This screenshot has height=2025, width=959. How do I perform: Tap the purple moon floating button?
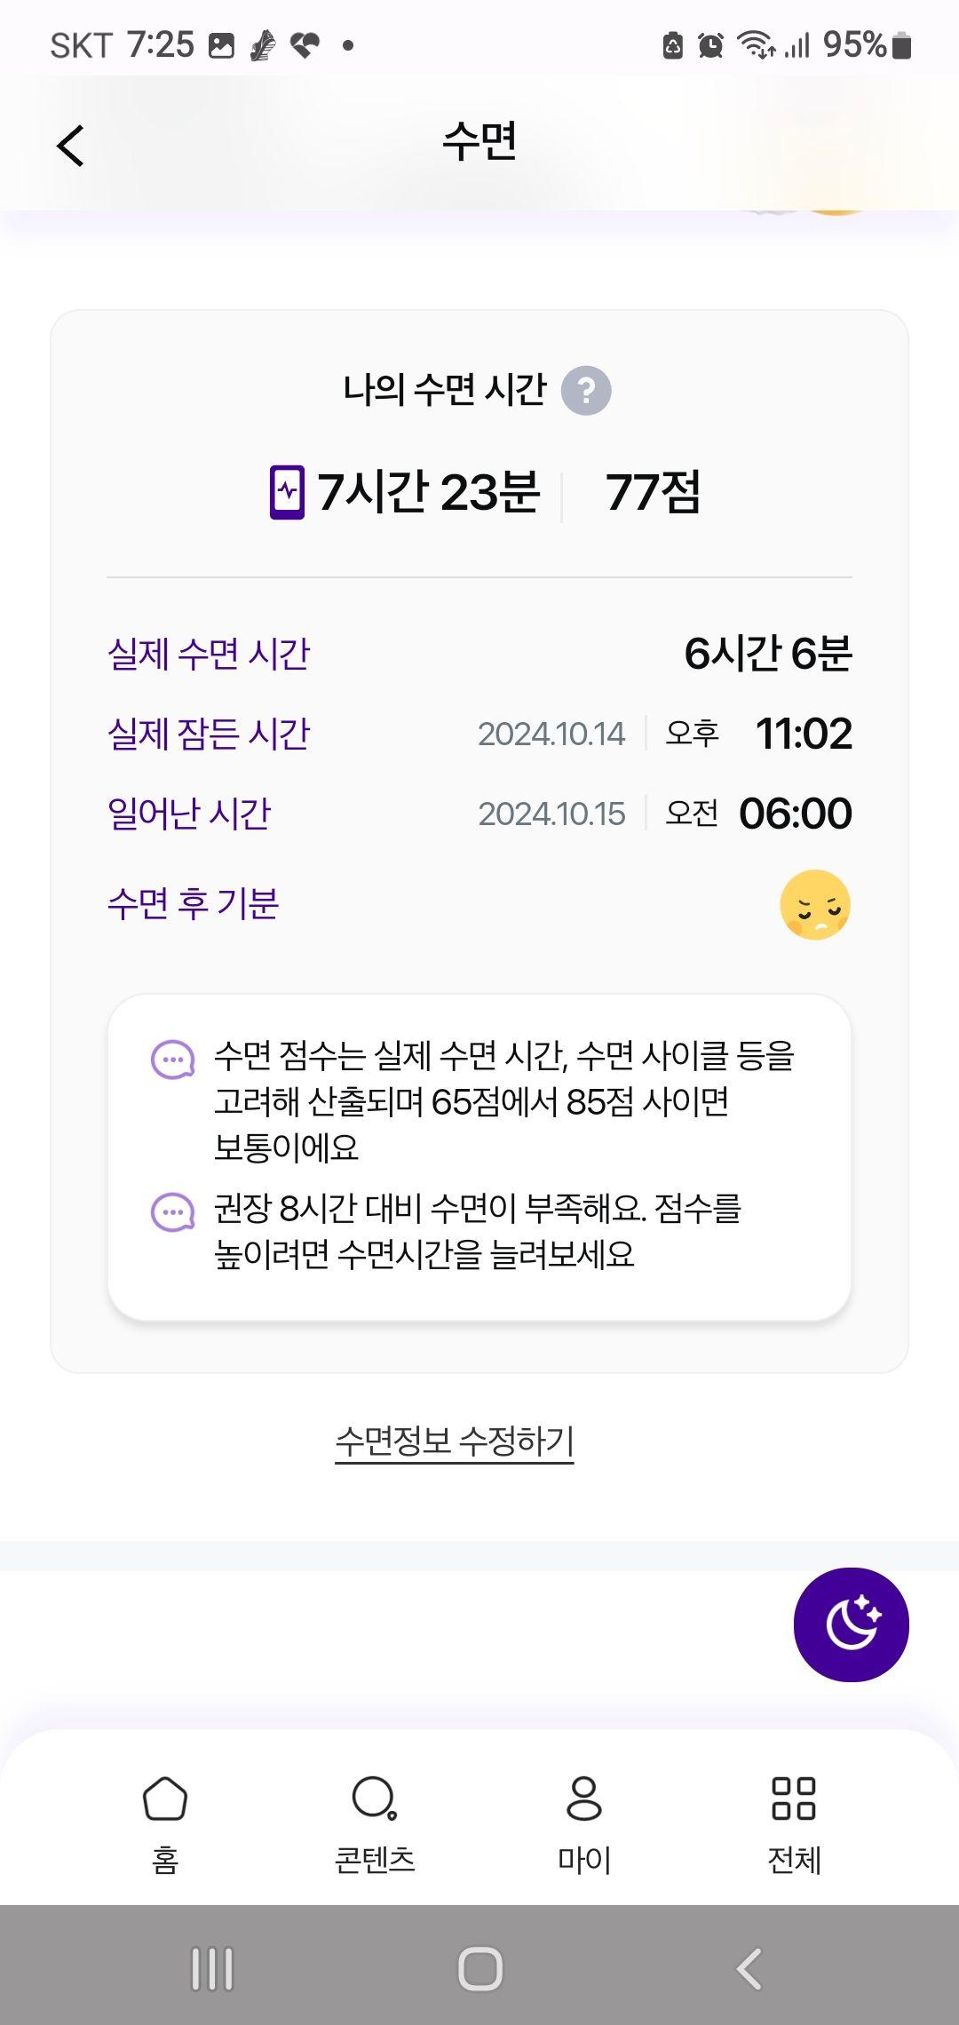point(851,1624)
